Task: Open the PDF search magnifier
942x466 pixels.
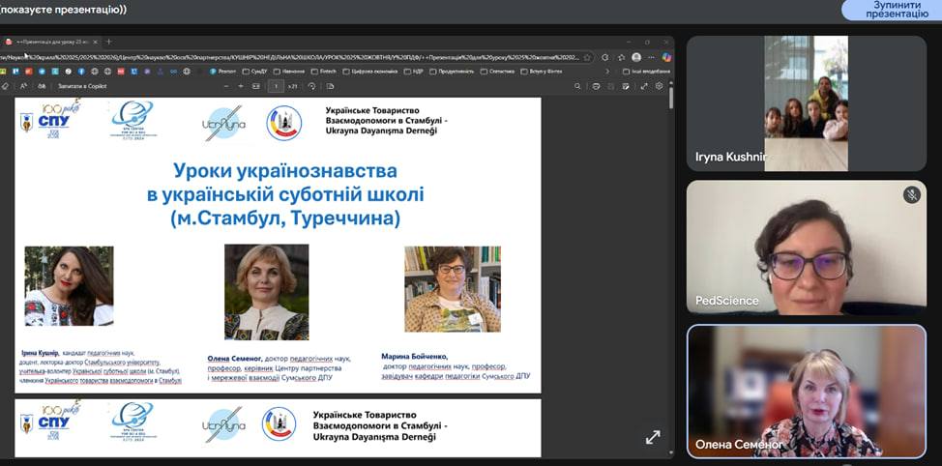Action: coord(577,86)
